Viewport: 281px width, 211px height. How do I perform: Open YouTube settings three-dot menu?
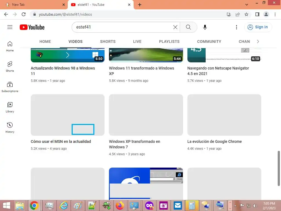point(236,27)
